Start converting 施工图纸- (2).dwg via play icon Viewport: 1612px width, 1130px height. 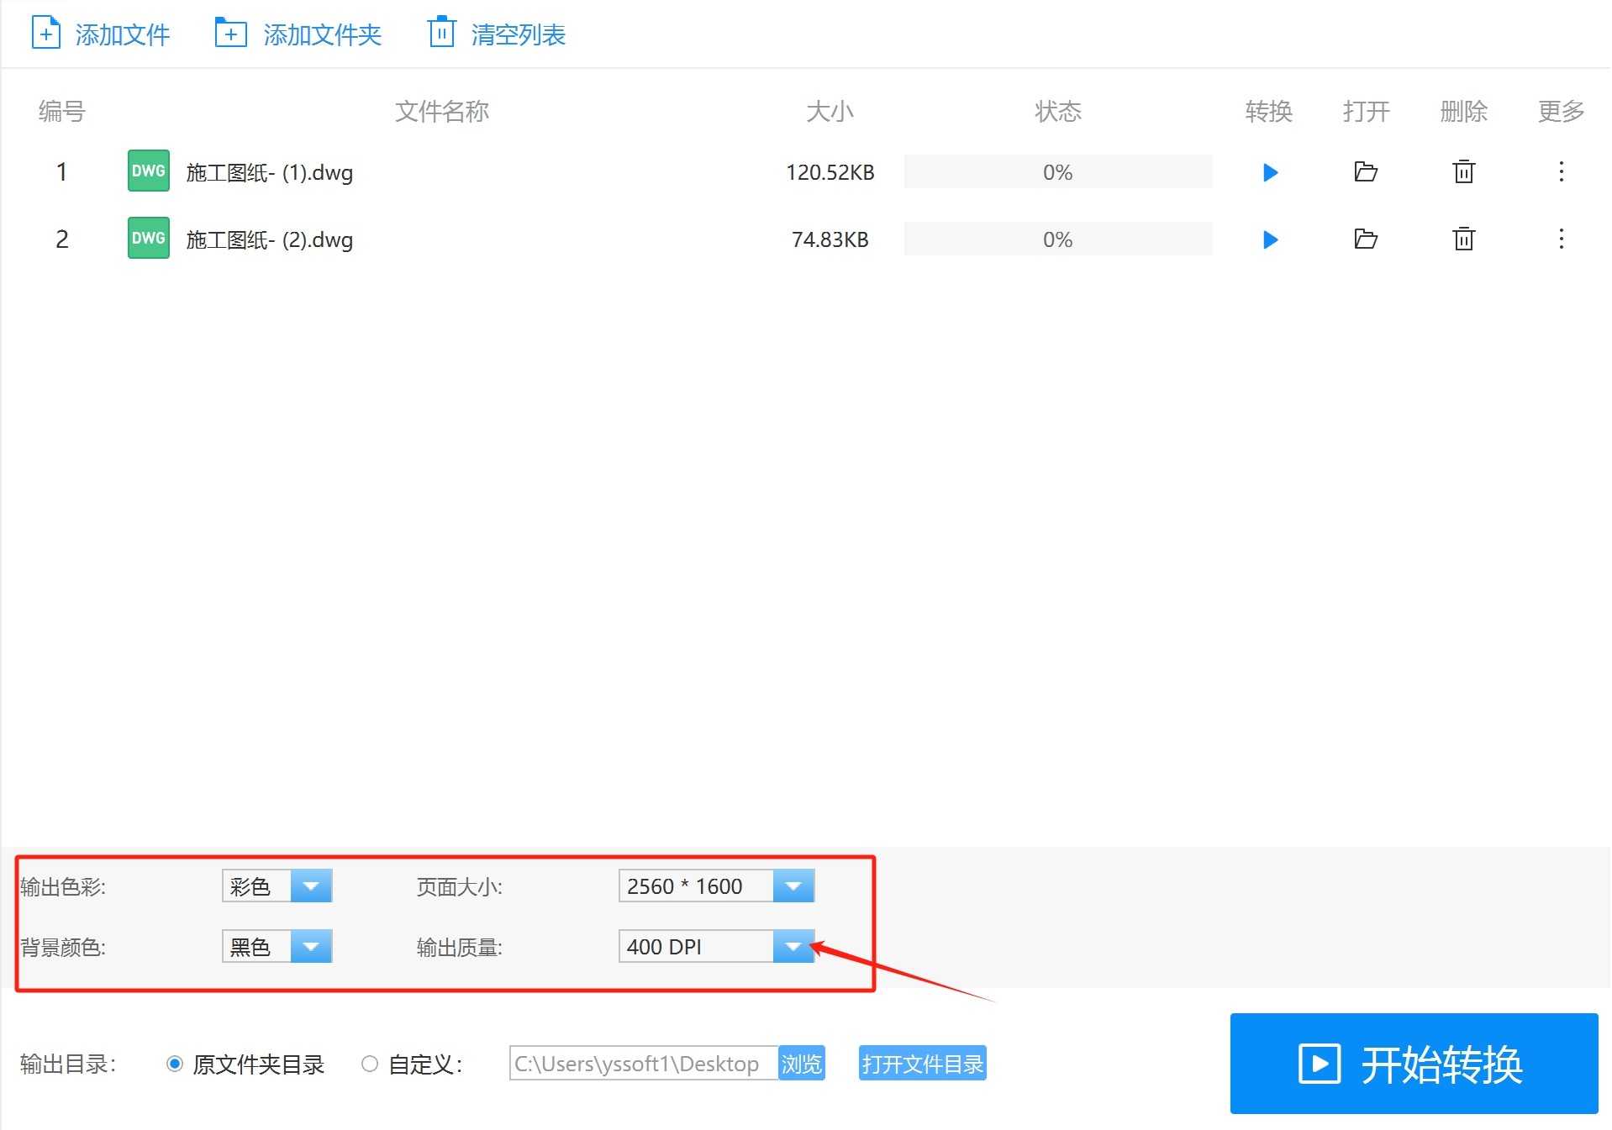click(x=1270, y=239)
